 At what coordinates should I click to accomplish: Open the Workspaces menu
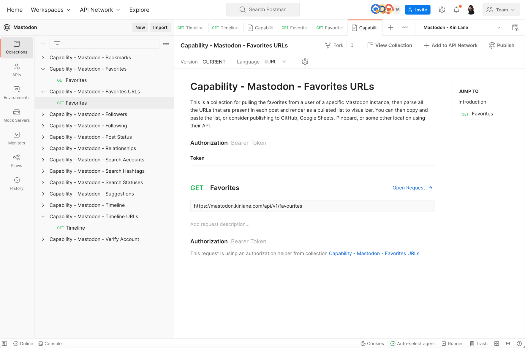pyautogui.click(x=51, y=10)
